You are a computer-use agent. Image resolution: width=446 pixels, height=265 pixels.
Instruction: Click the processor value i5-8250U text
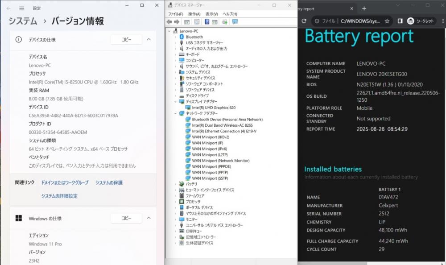point(84,82)
